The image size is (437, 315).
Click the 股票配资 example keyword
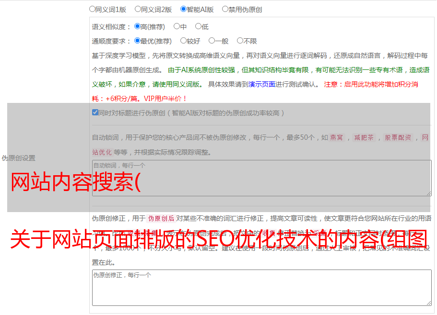398,137
